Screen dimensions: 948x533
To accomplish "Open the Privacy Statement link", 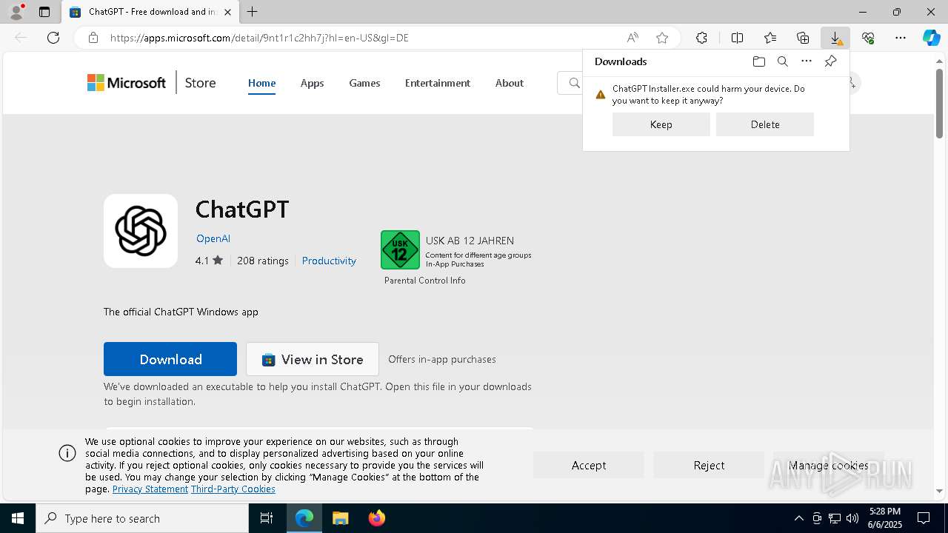I will (150, 489).
